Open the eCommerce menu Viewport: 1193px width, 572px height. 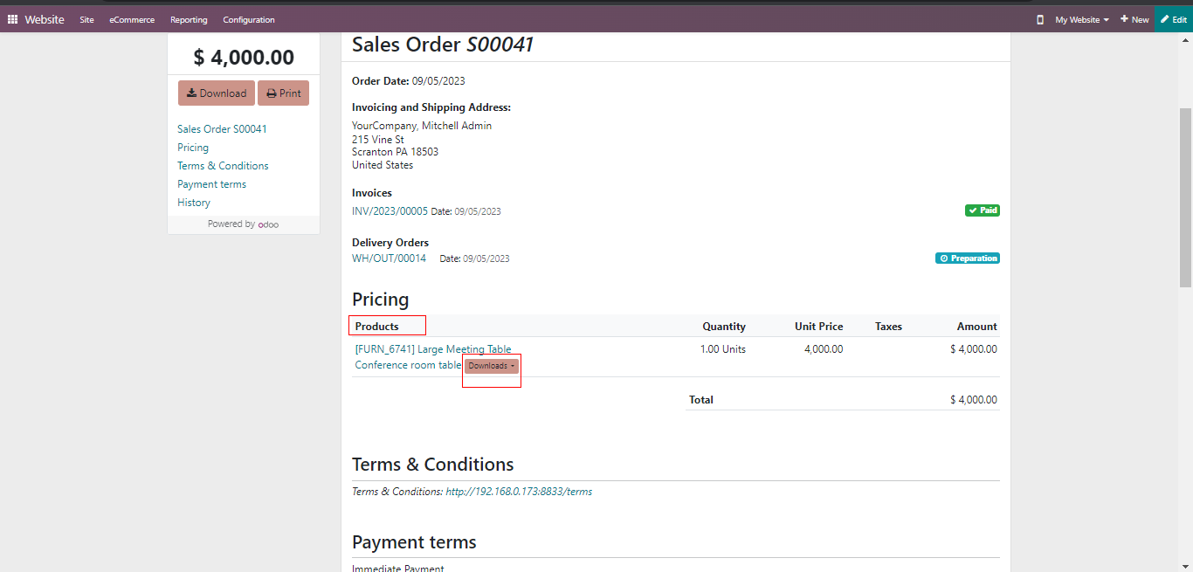tap(132, 19)
